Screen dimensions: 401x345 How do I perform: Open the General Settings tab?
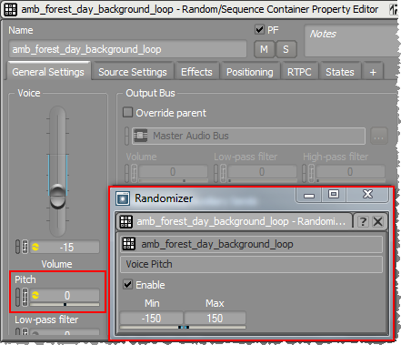[x=48, y=72]
